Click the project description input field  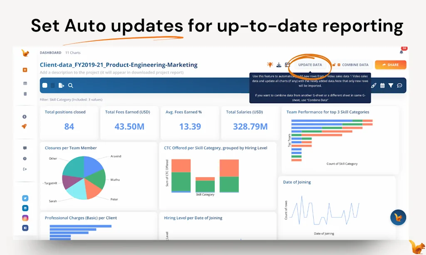click(111, 72)
